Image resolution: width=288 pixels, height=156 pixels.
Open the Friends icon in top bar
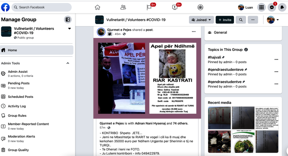point(123,7)
